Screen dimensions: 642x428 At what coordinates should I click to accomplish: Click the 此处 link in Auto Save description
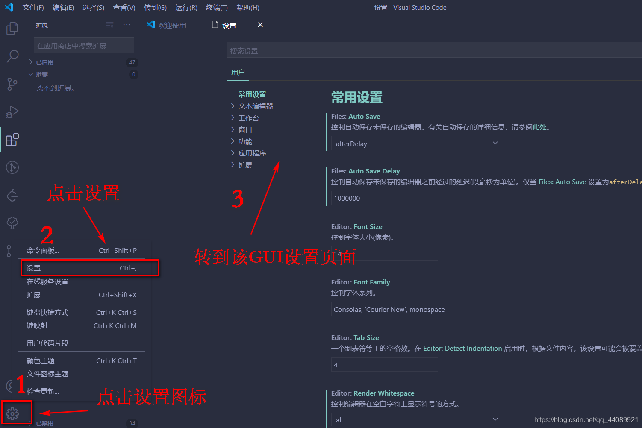[x=539, y=127]
